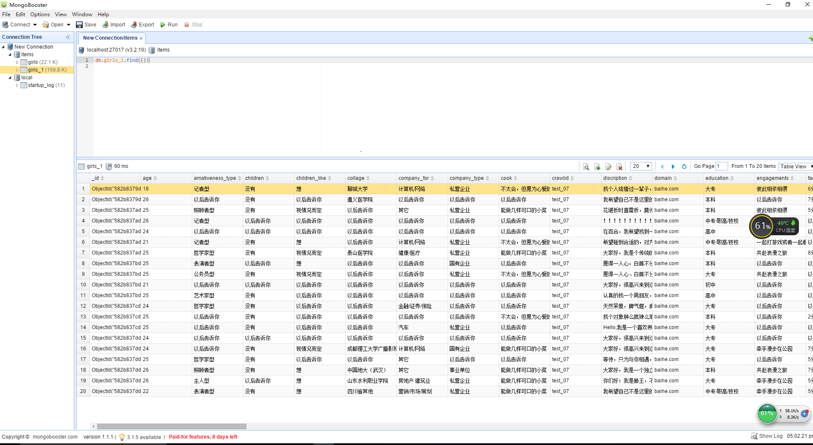Go to the next results page
This screenshot has width=813, height=445.
tap(673, 167)
